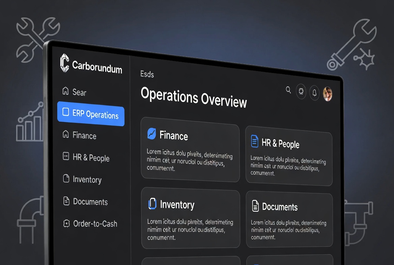This screenshot has height=265, width=394.
Task: Click the Carborundum crystal logo icon
Action: [x=64, y=63]
